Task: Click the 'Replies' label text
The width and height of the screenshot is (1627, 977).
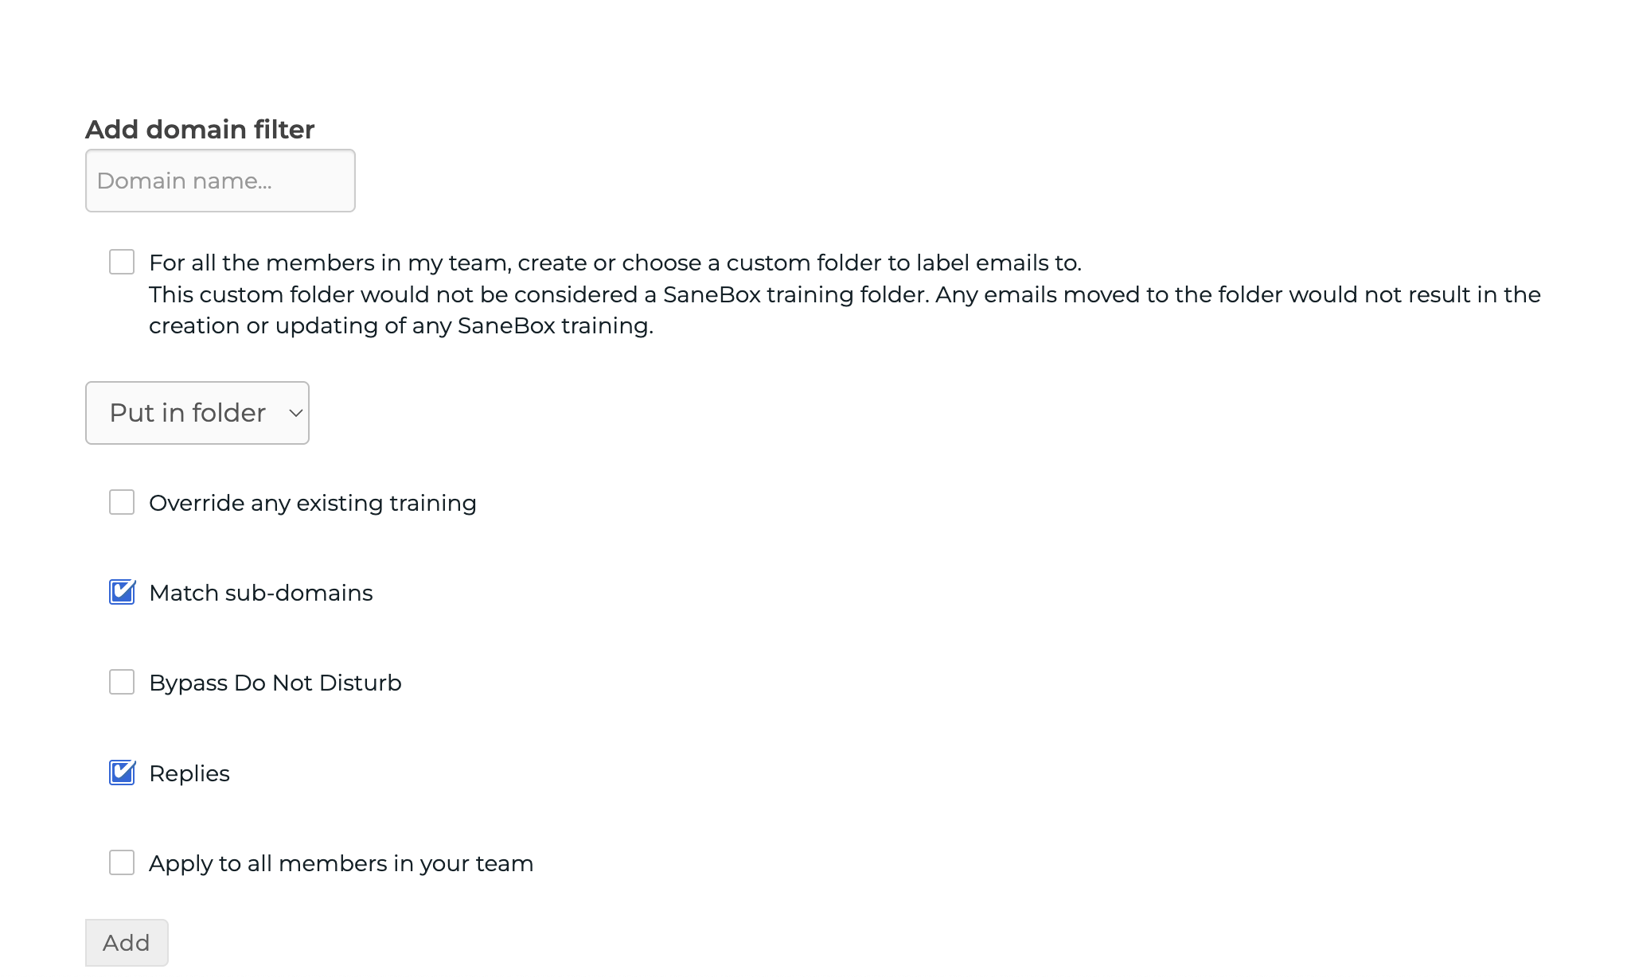Action: pos(189,773)
